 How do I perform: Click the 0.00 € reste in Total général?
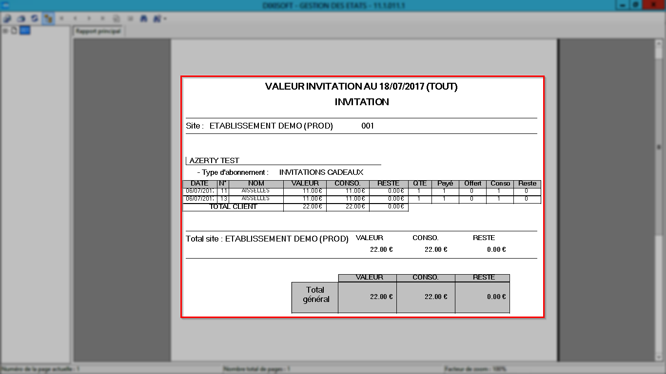[496, 297]
